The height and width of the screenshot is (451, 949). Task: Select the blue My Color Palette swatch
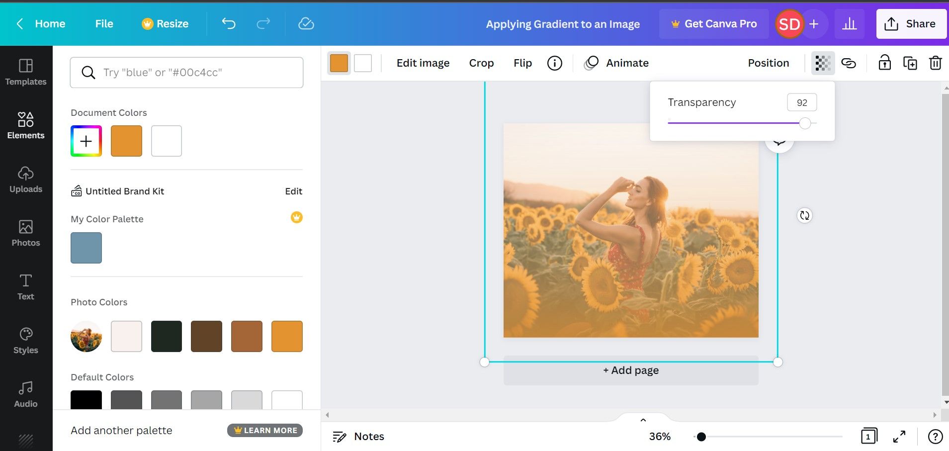(86, 248)
